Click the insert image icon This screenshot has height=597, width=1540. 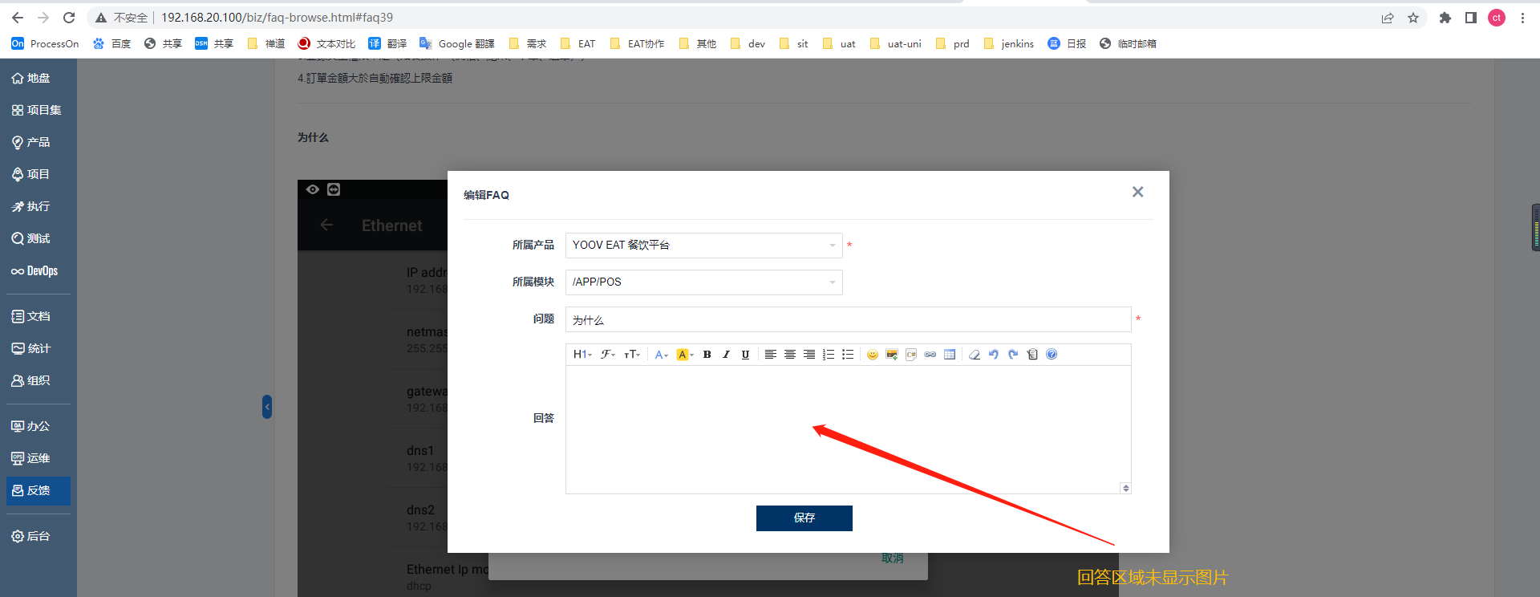[x=891, y=355]
